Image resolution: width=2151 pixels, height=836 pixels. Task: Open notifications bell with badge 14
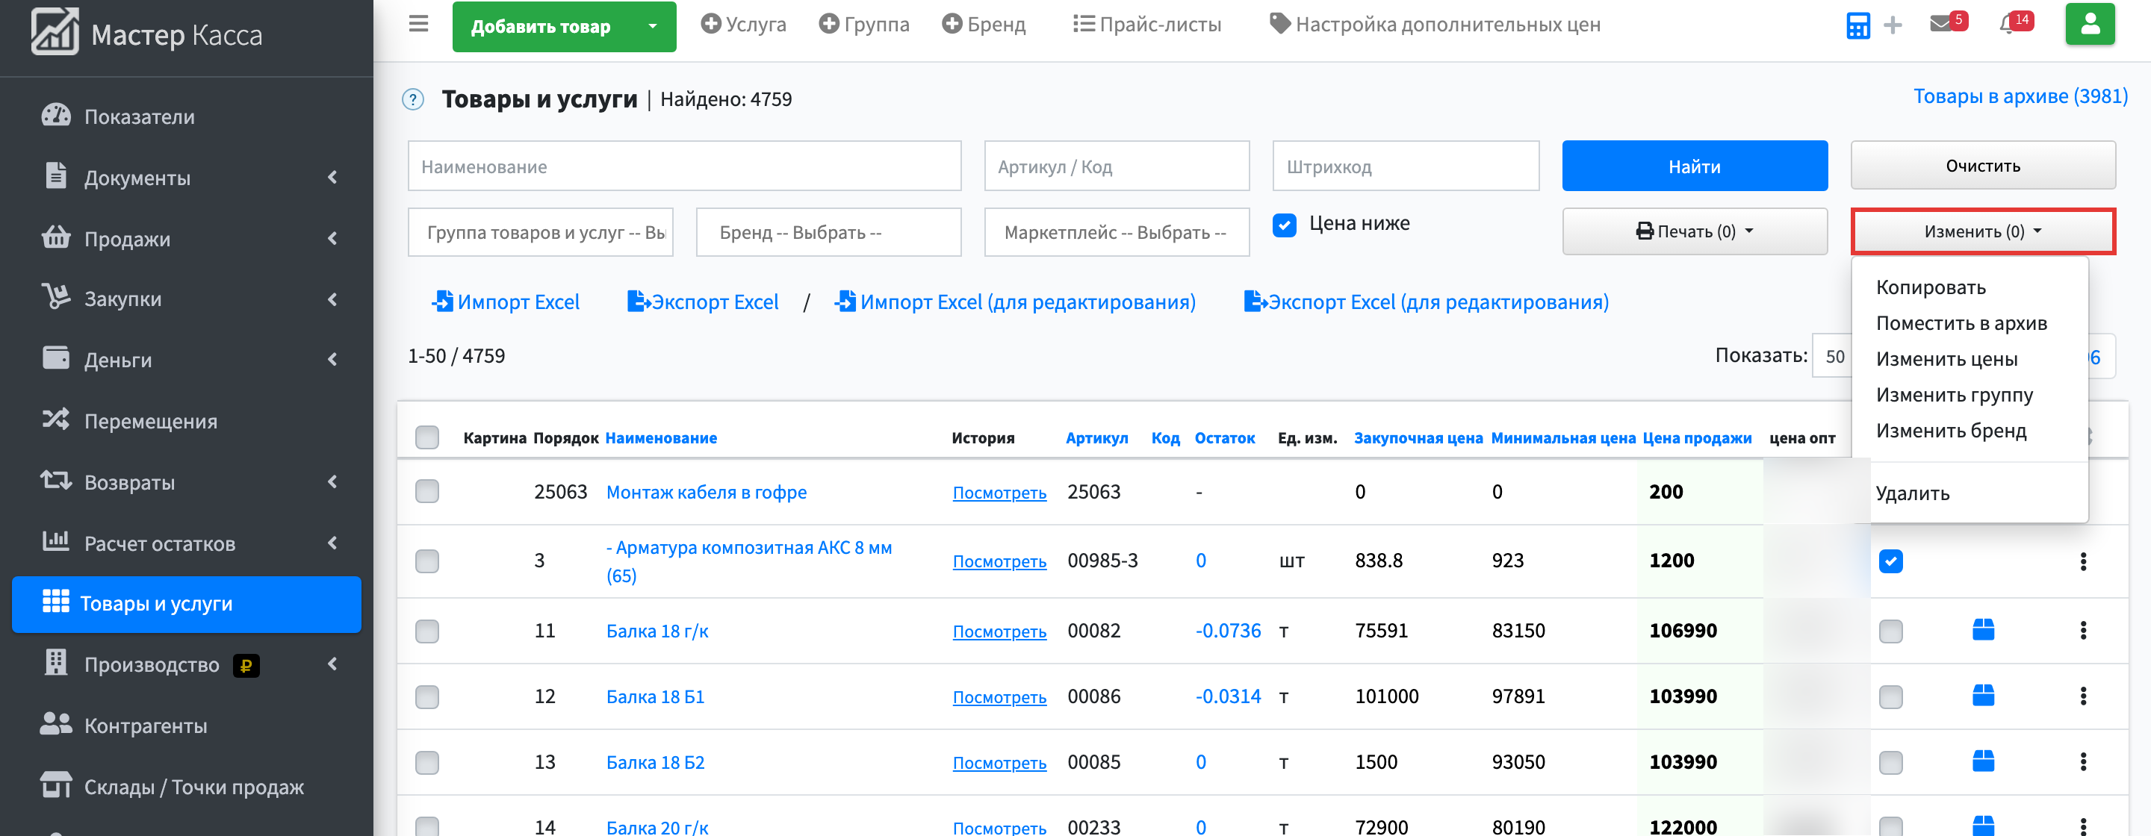(x=2016, y=22)
